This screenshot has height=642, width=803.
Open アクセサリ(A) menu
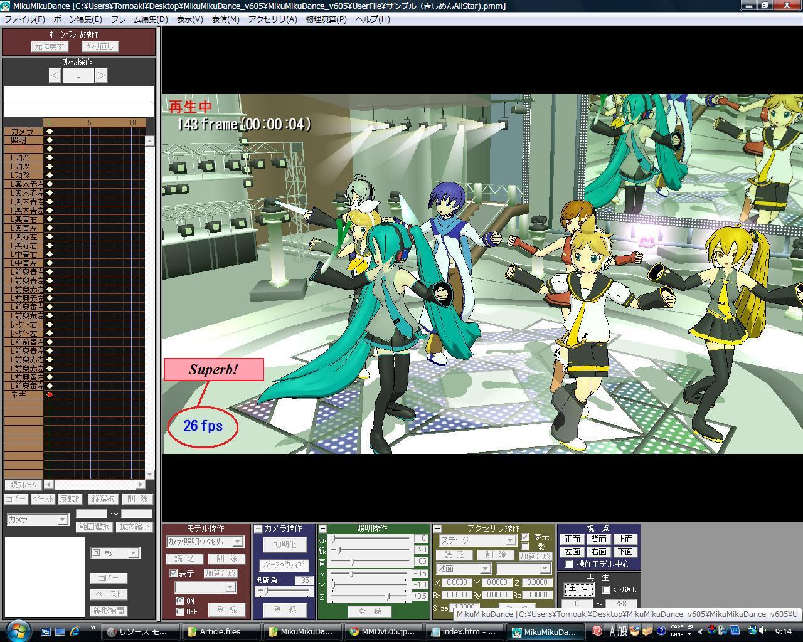coord(272,19)
